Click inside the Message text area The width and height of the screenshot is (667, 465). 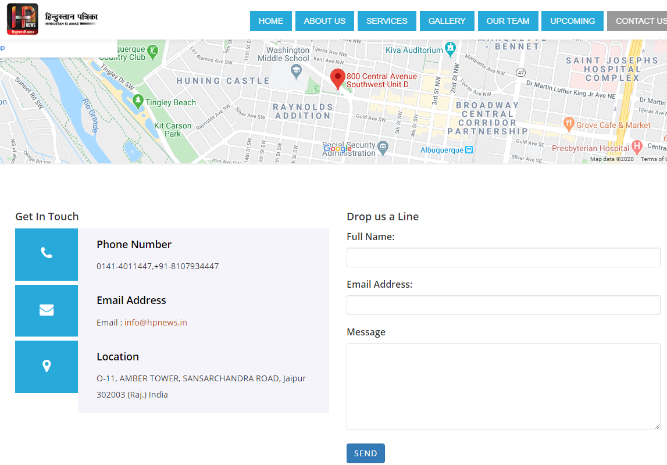503,387
